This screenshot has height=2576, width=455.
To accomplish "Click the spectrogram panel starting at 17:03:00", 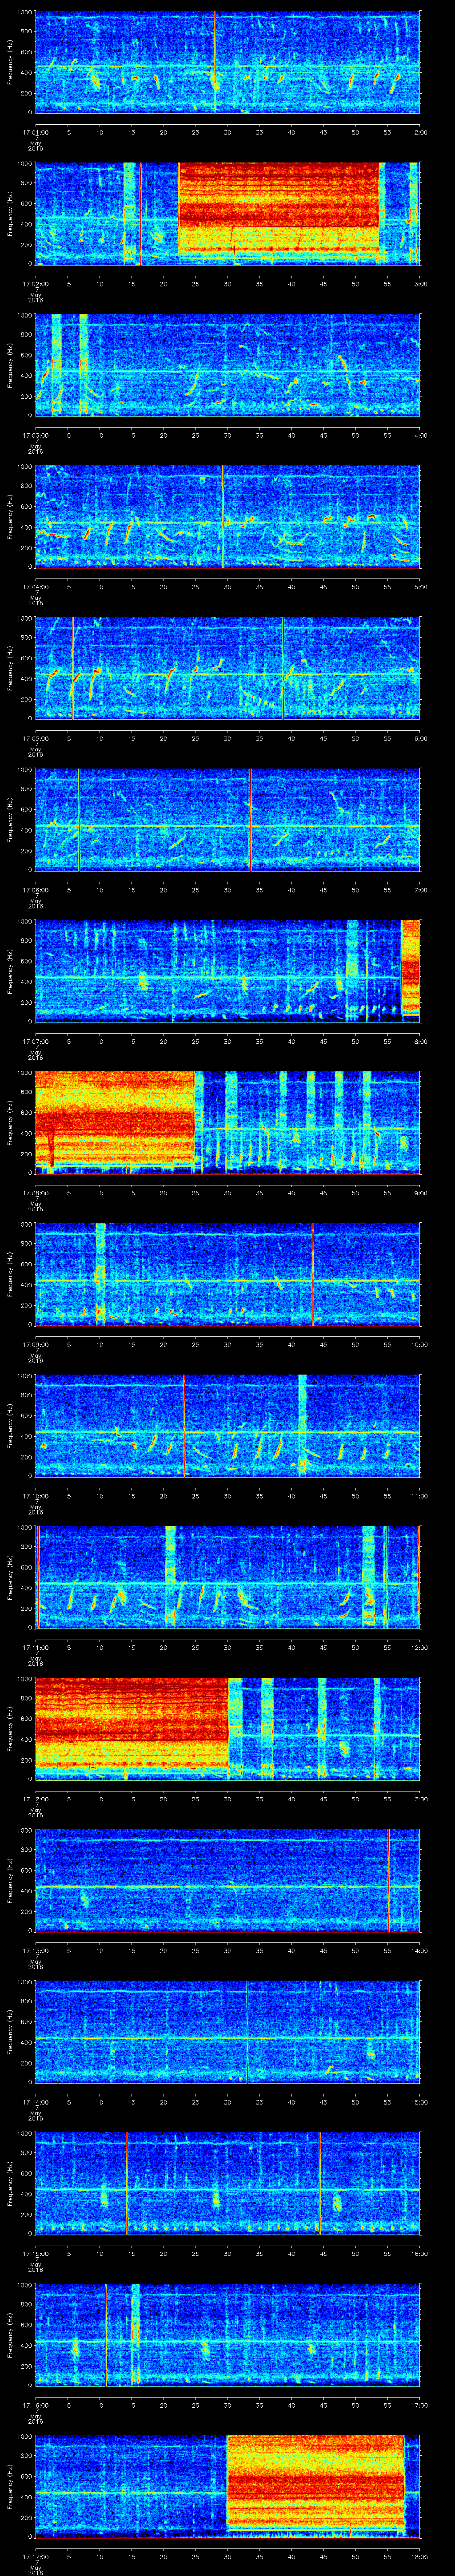I will [x=227, y=365].
